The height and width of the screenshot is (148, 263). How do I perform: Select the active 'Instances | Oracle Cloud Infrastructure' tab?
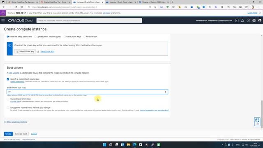(x=88, y=2)
